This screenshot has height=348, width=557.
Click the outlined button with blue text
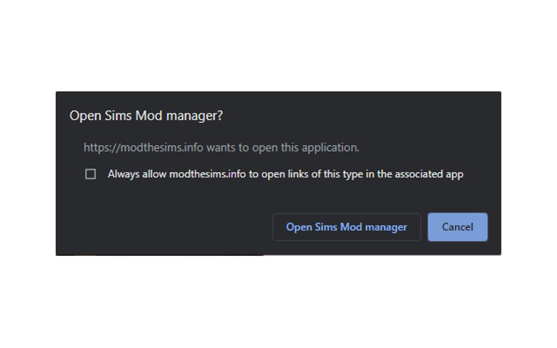[x=346, y=227]
